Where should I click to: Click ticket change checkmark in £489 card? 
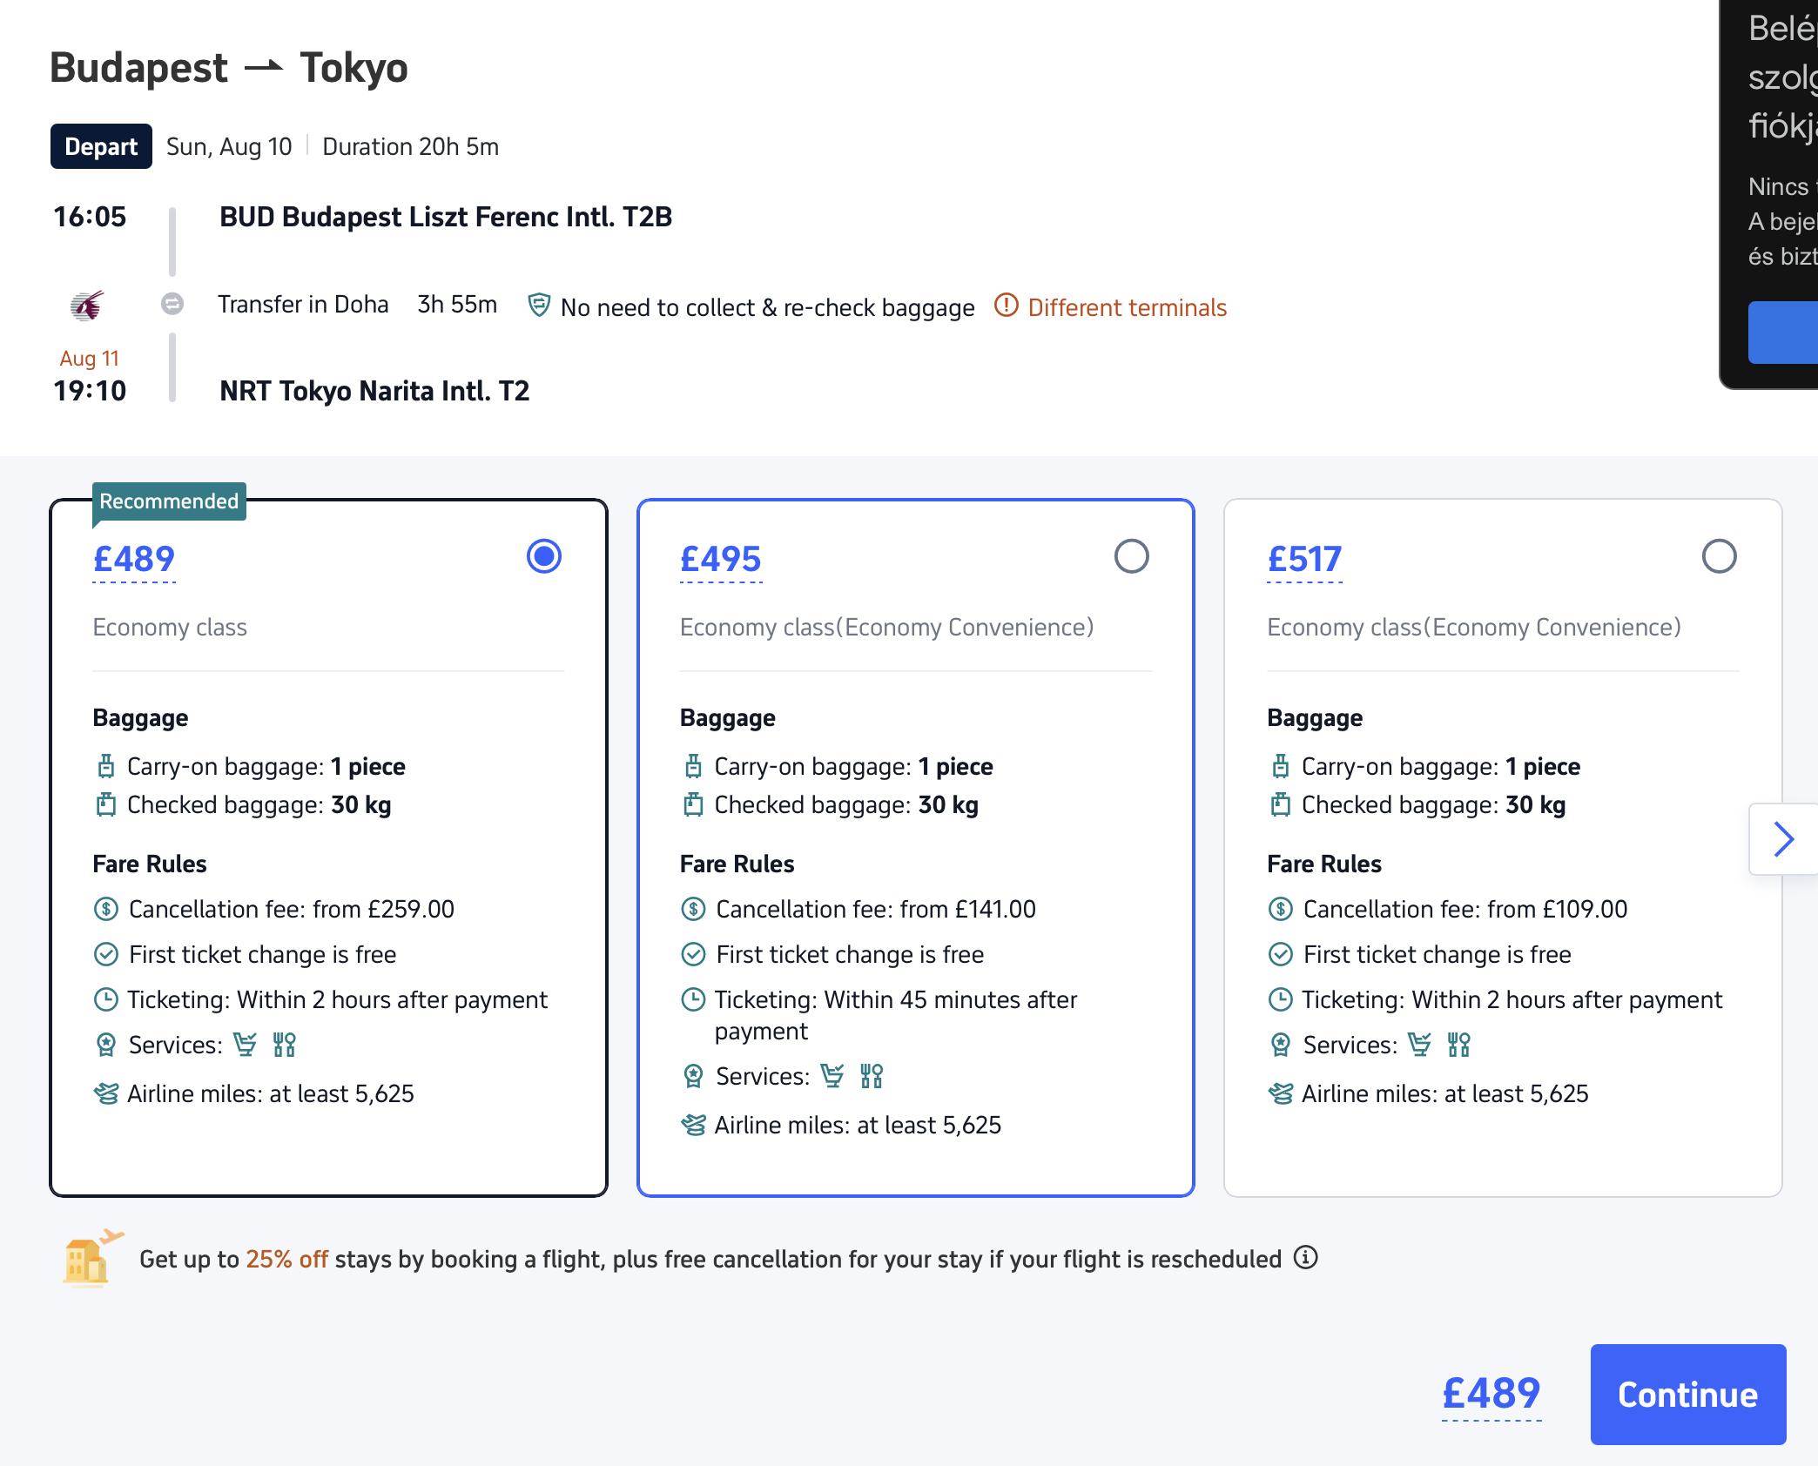click(x=105, y=954)
